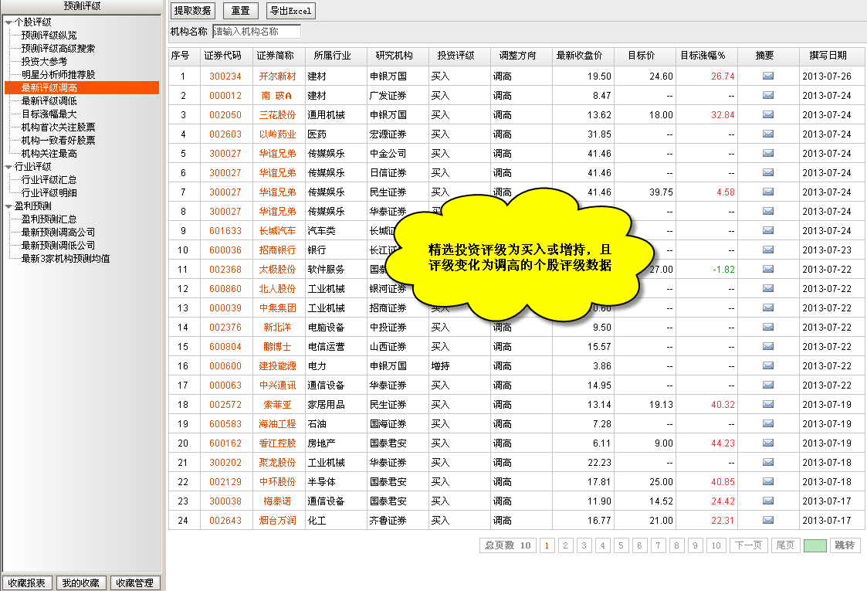Collapse the 个股评级 tree node

click(x=8, y=22)
